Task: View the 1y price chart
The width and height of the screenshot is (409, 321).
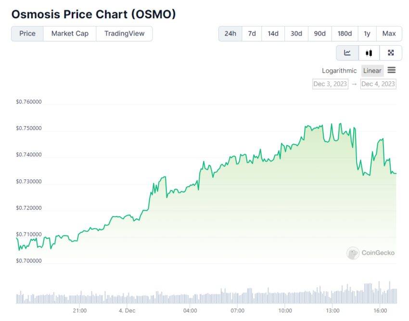Action: point(367,34)
